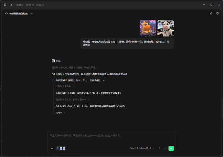Image resolution: width=223 pixels, height=157 pixels.
Task: Open the Seed-2.1-Pro-0915 model dropdown
Action: [x=142, y=149]
